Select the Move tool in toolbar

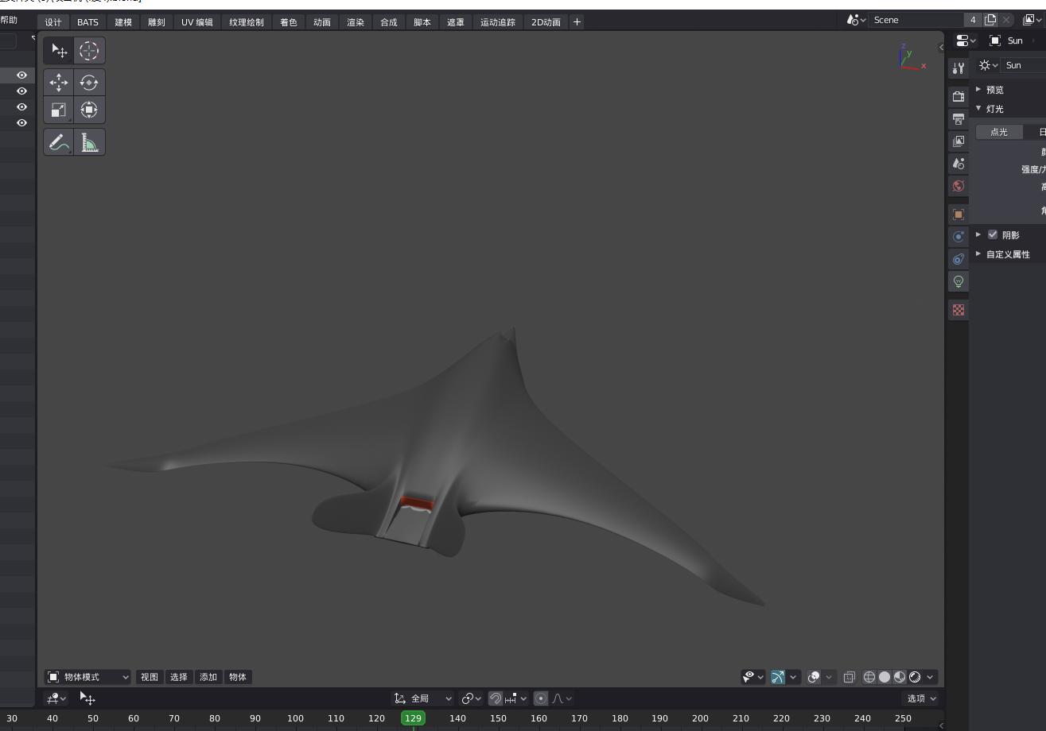point(59,83)
